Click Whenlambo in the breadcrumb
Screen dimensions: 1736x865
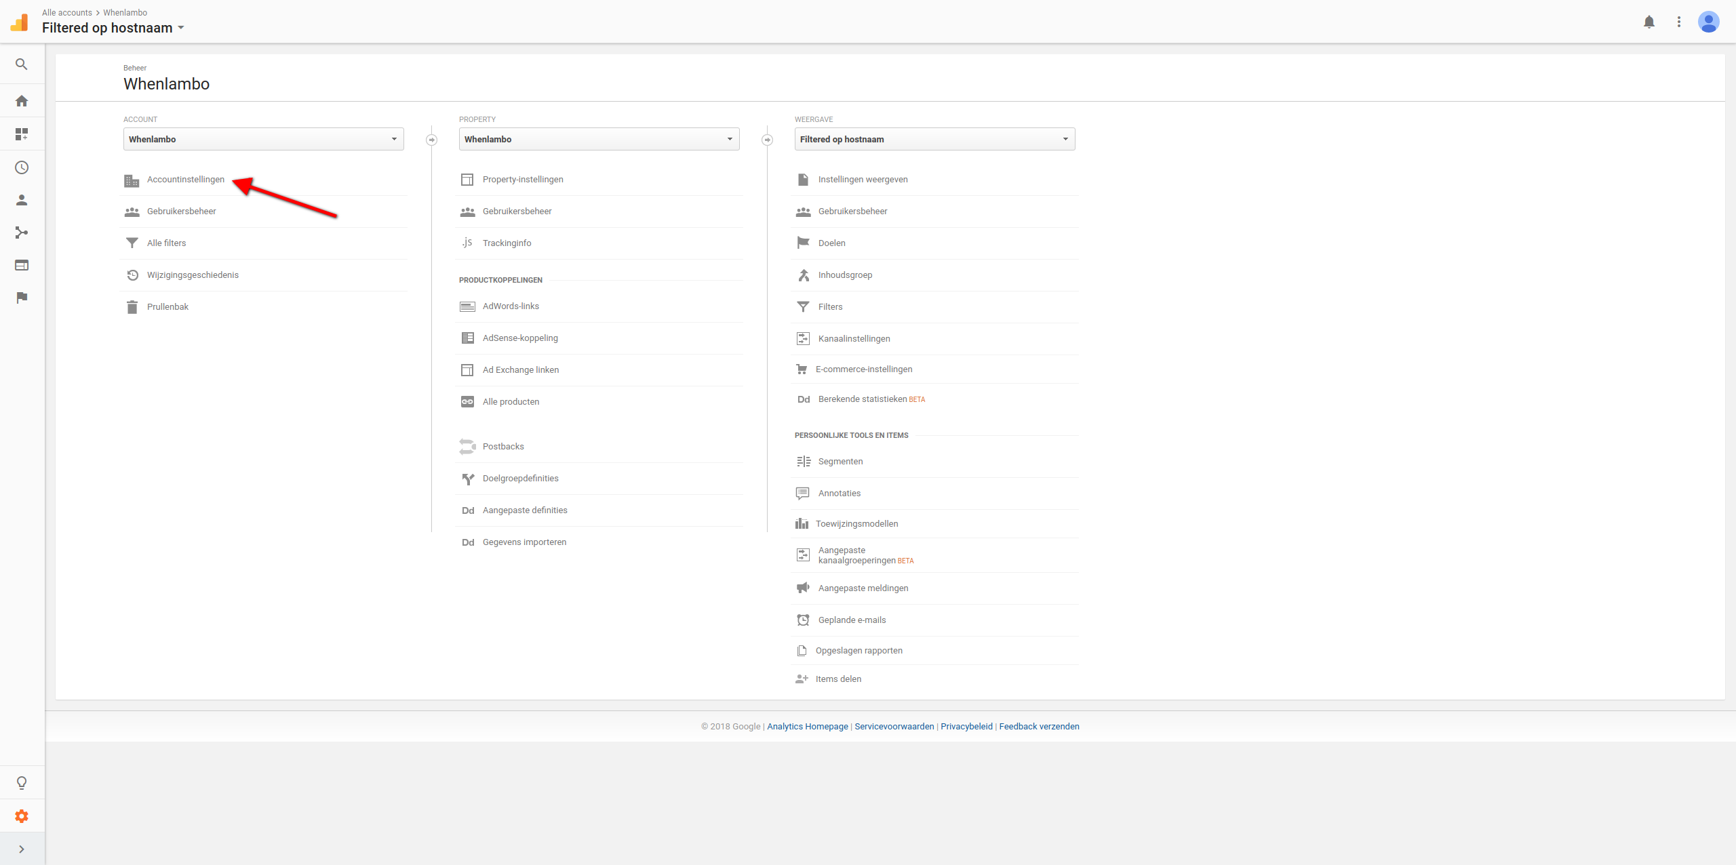[125, 13]
